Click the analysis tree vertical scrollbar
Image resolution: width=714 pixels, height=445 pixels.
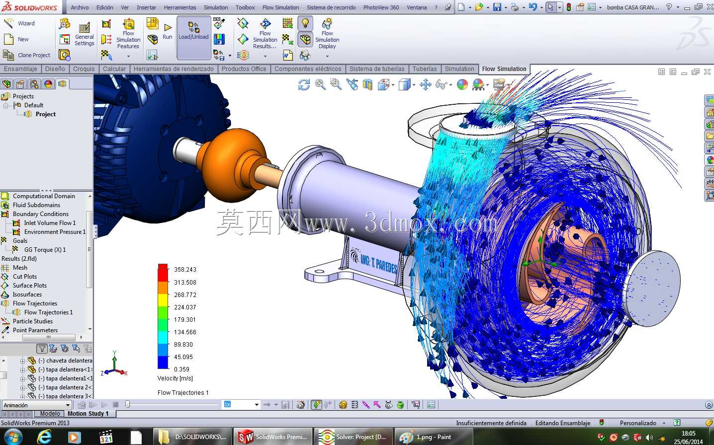coord(89,249)
